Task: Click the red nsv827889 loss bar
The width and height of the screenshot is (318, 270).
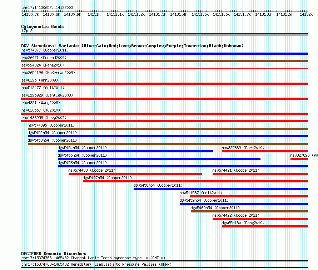Action: click(265, 151)
